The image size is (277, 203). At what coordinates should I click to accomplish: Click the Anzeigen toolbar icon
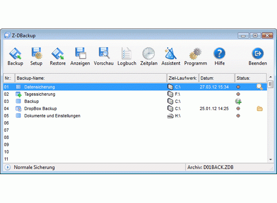click(x=80, y=56)
